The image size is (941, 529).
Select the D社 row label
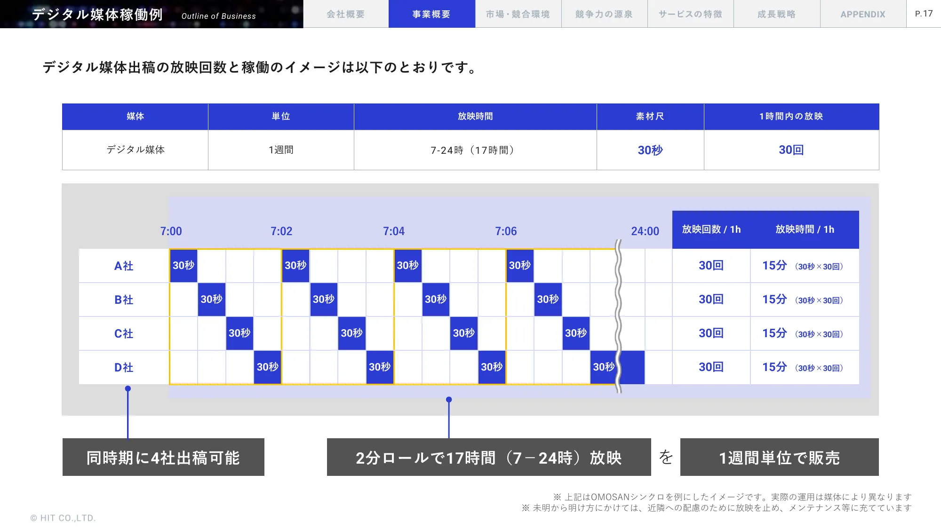pos(125,367)
